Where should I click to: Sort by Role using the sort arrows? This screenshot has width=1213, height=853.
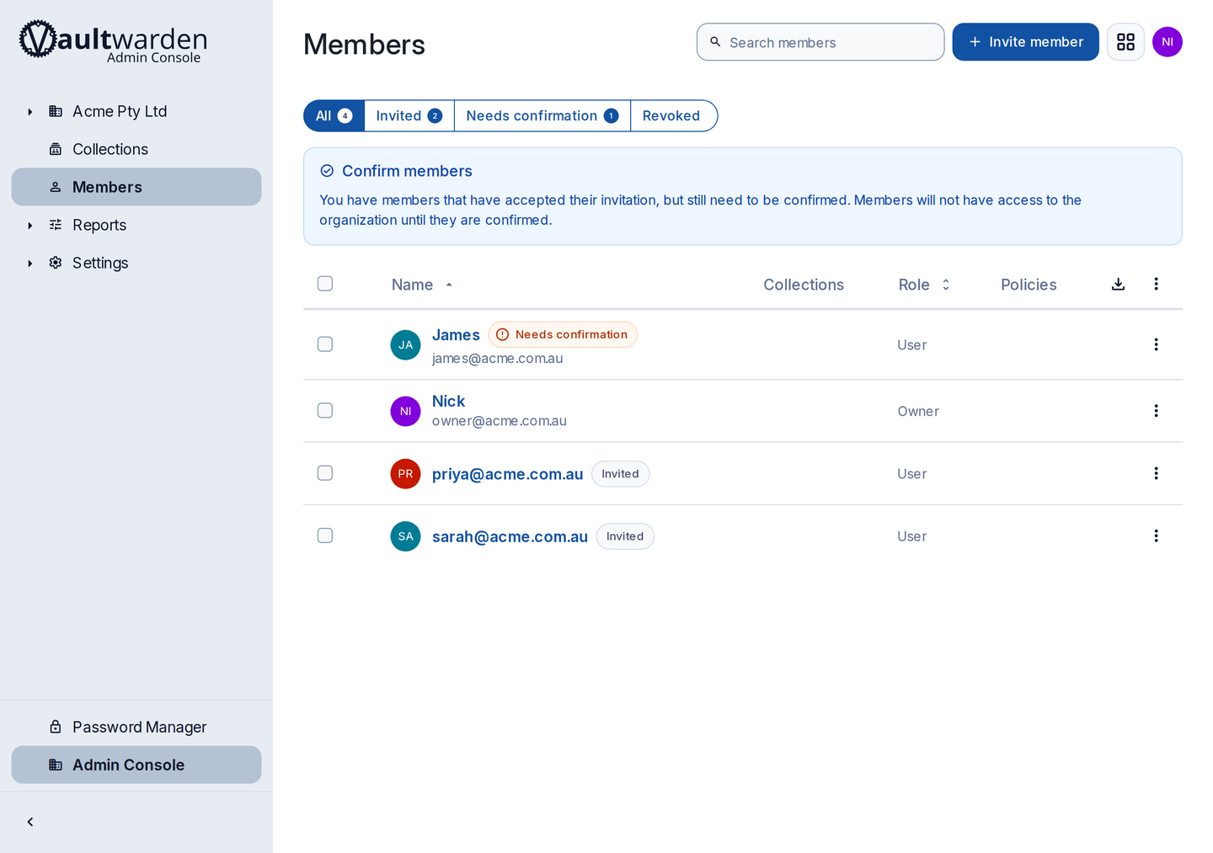[x=946, y=285]
